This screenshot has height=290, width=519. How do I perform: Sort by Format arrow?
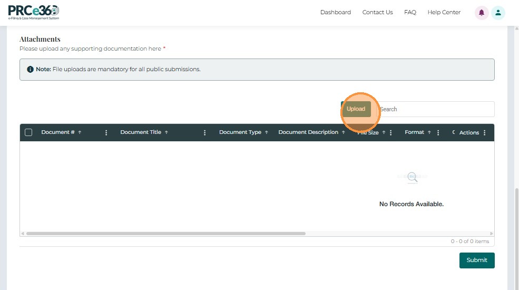click(429, 132)
